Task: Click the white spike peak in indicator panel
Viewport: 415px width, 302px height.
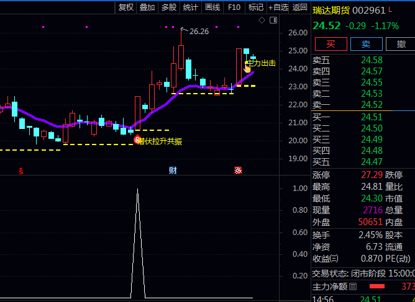Action: tap(138, 189)
